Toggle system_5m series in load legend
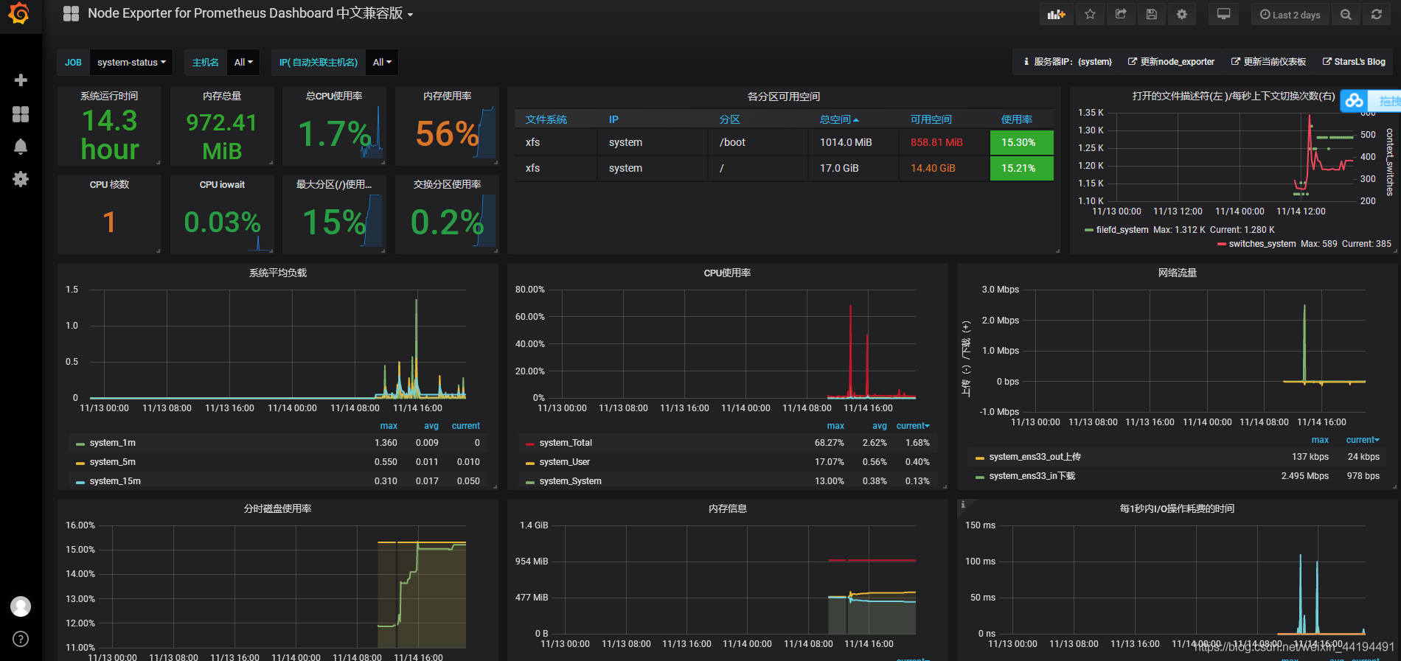The width and height of the screenshot is (1401, 661). pos(112,462)
